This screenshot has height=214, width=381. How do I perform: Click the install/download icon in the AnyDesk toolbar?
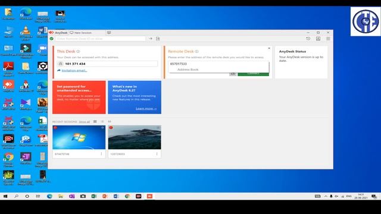(x=318, y=39)
